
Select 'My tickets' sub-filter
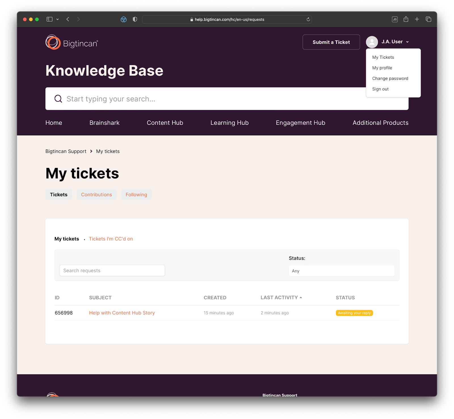click(x=67, y=239)
